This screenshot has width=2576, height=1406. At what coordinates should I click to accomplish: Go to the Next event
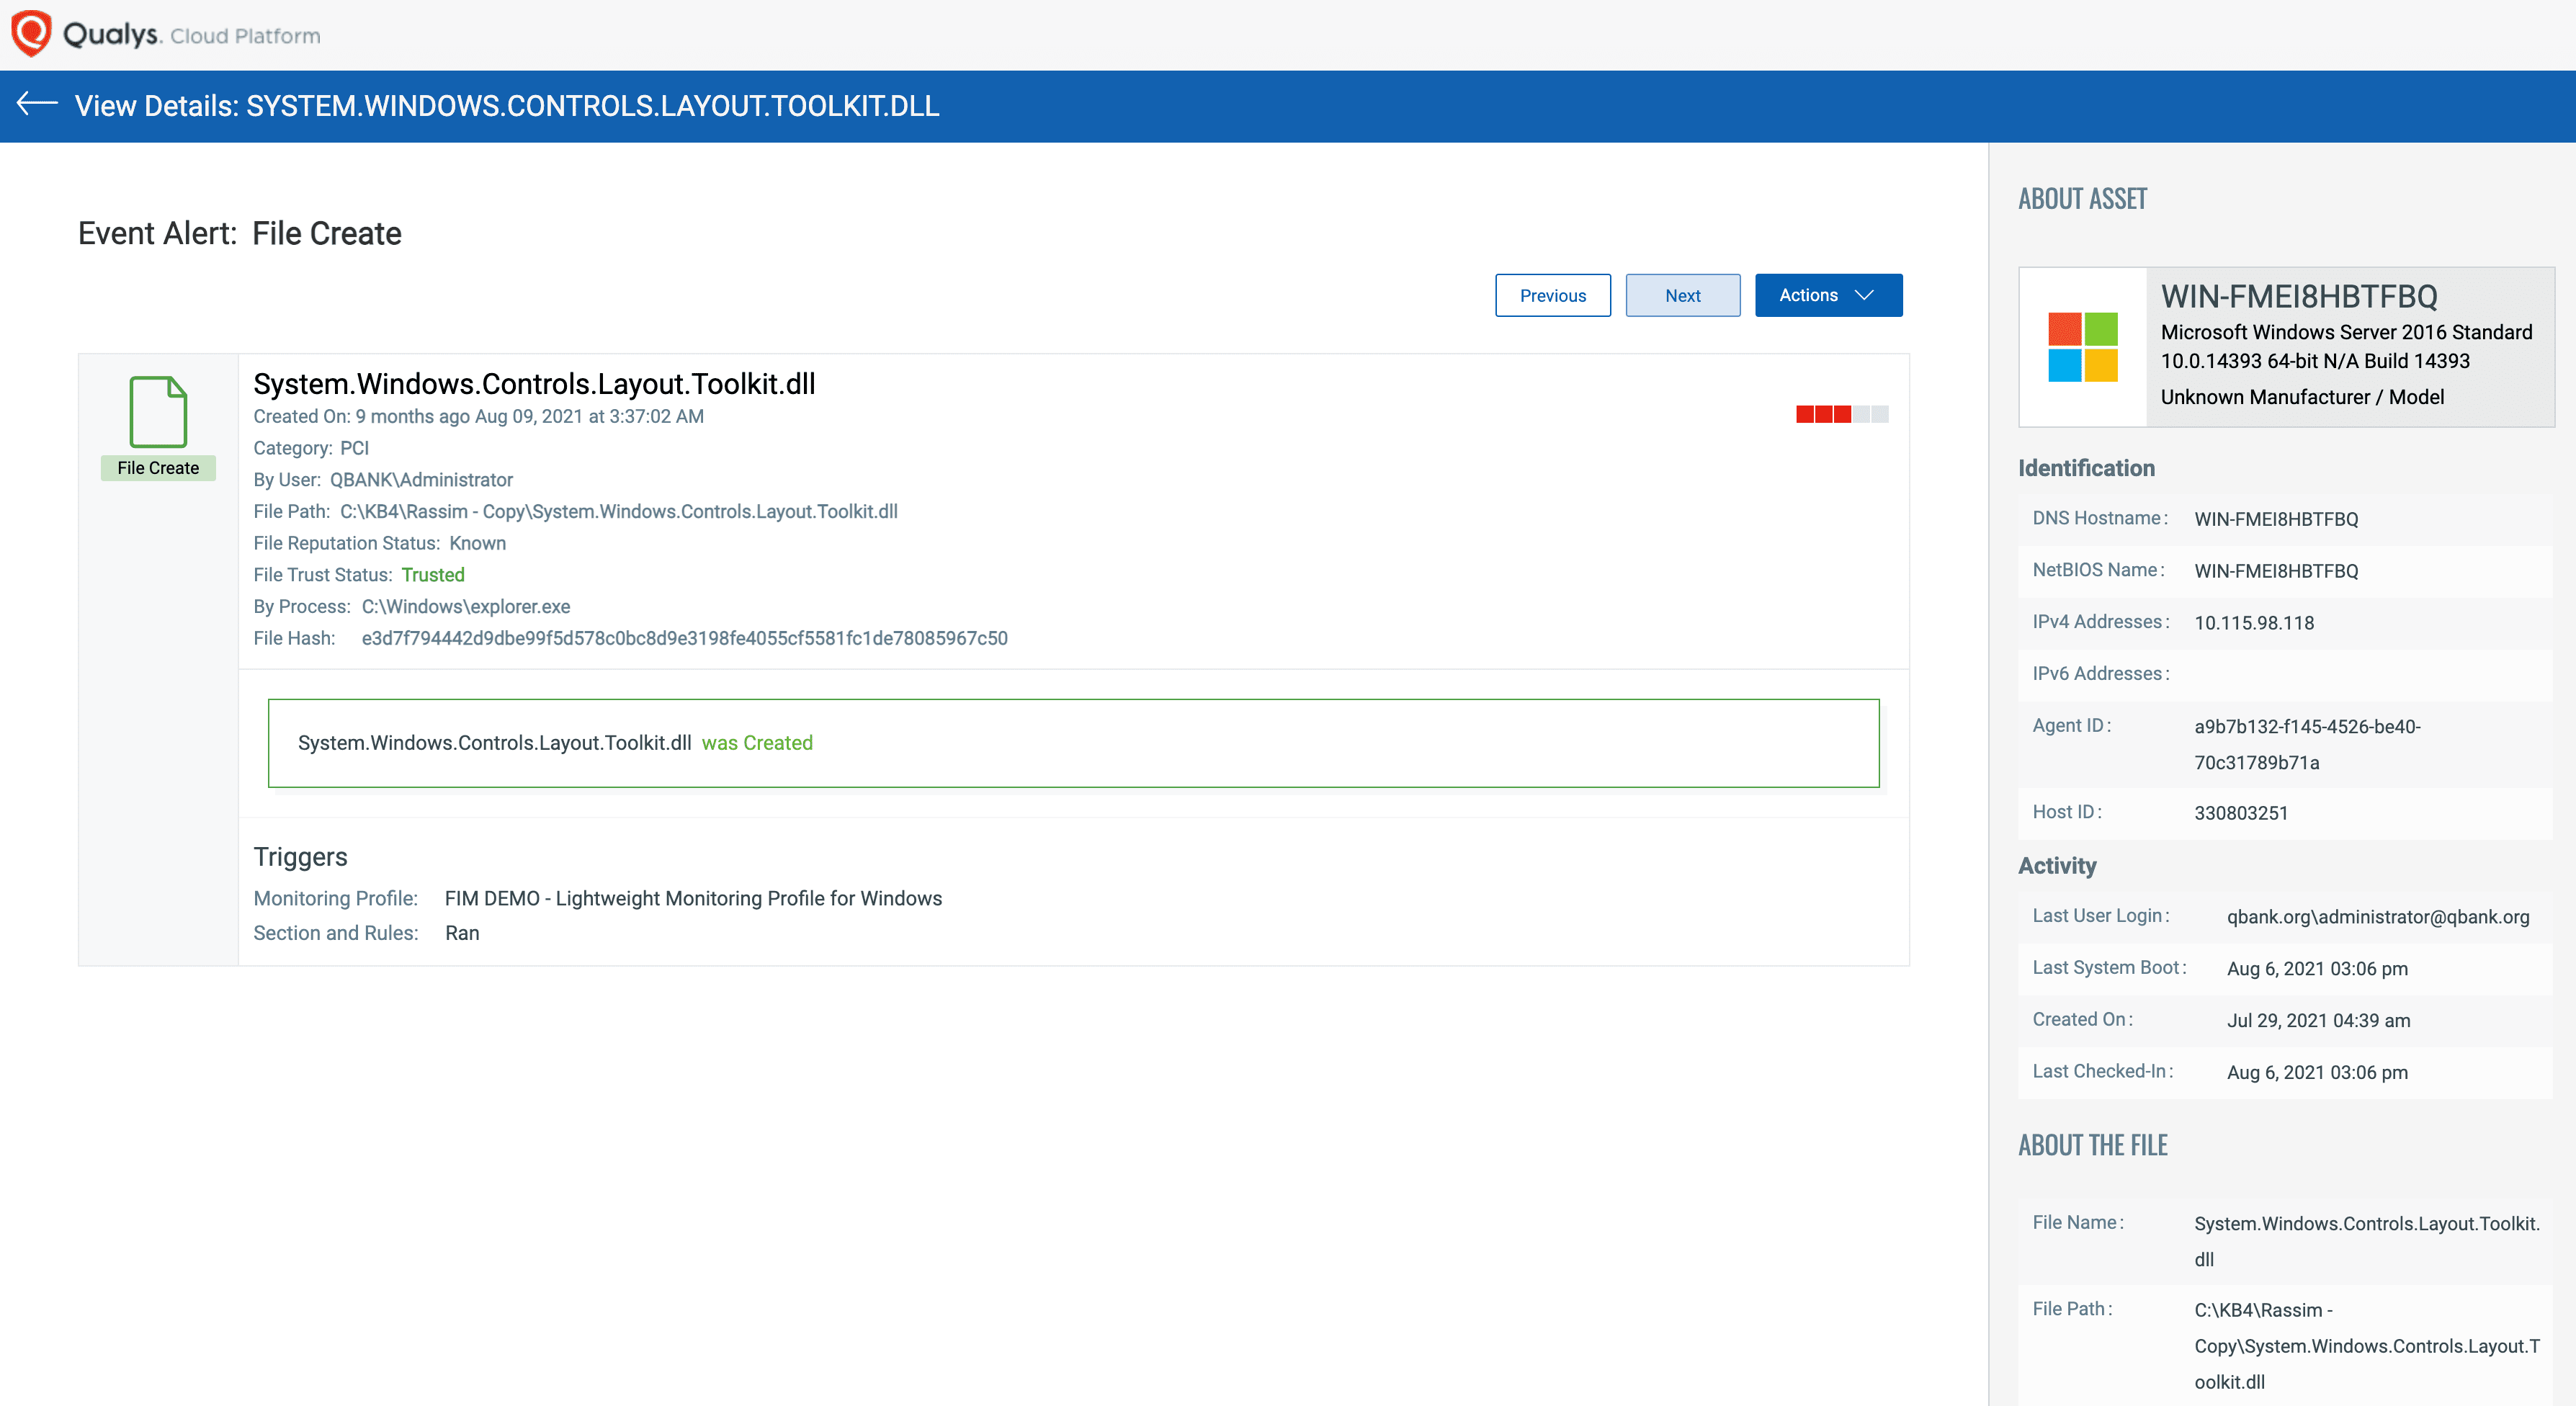tap(1682, 295)
